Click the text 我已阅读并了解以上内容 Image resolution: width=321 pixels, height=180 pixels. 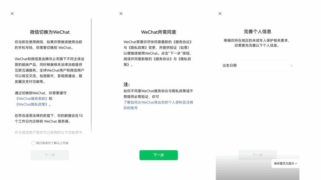(52, 143)
